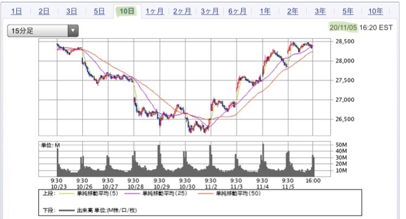Screen dimensions: 406x219
Task: Click the 11/2 date axis label
Action: tap(211, 186)
